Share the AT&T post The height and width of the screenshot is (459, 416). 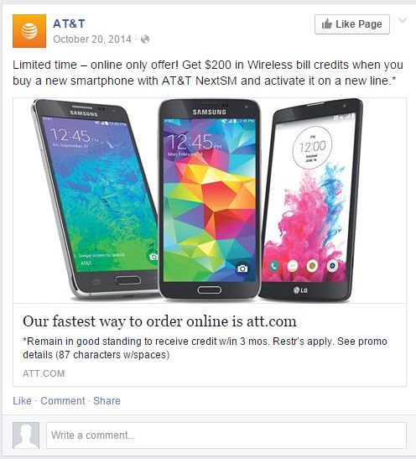107,401
